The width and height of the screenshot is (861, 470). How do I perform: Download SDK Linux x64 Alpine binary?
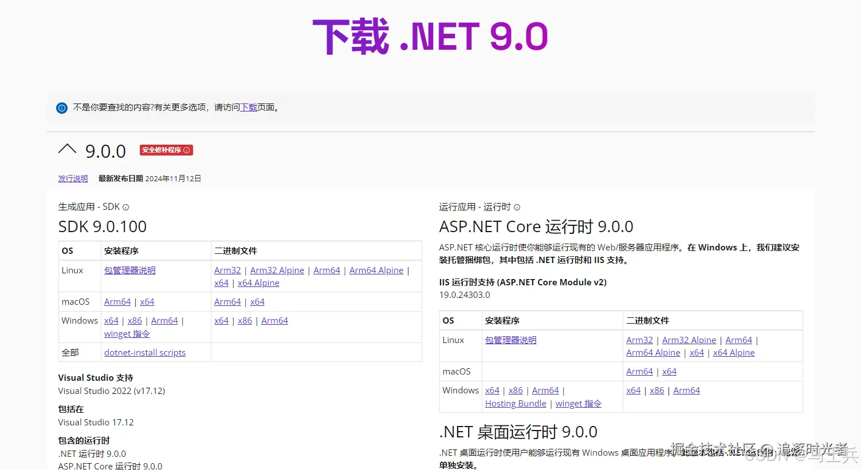pos(258,283)
